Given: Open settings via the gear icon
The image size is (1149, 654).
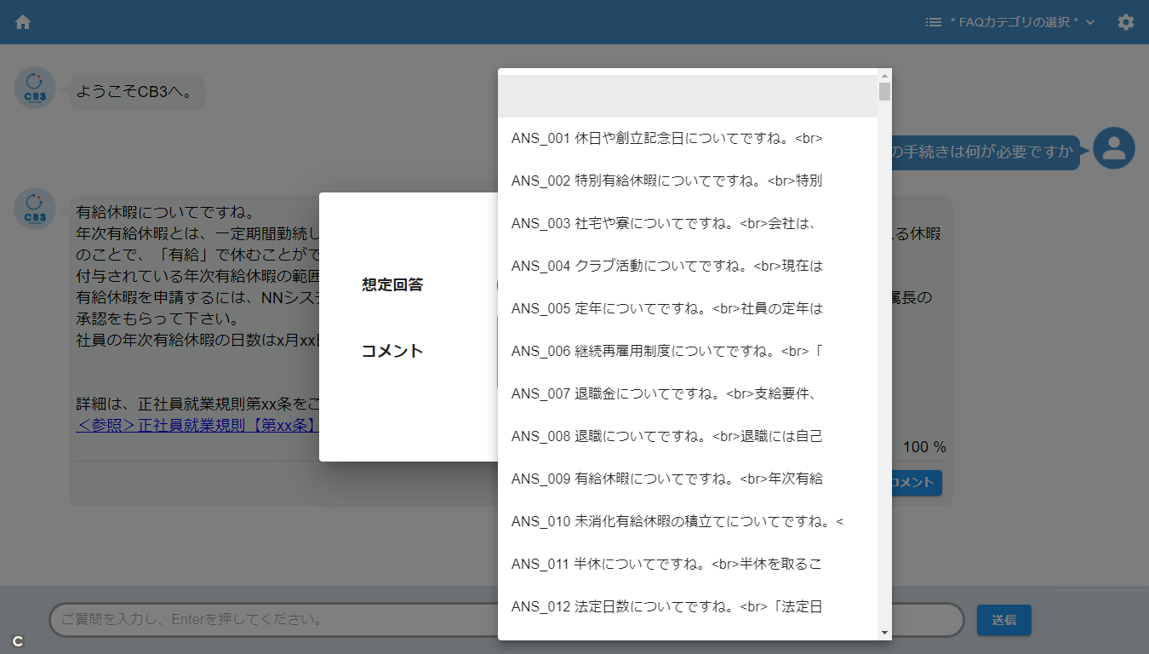Looking at the screenshot, I should pyautogui.click(x=1125, y=22).
